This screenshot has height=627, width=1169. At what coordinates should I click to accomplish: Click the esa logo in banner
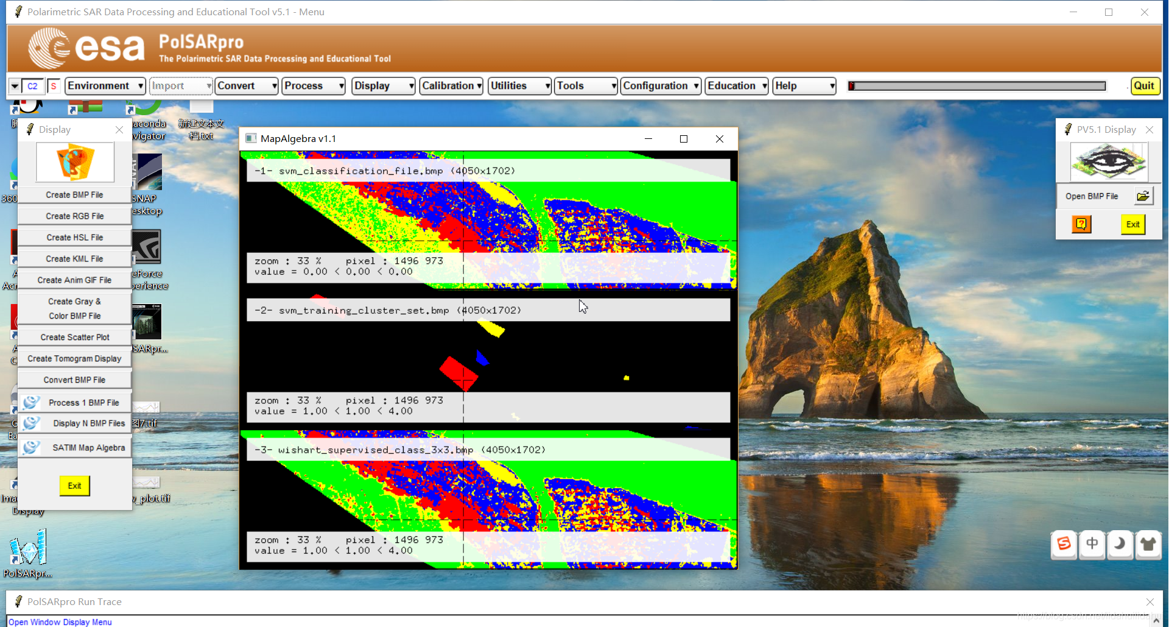(x=86, y=48)
